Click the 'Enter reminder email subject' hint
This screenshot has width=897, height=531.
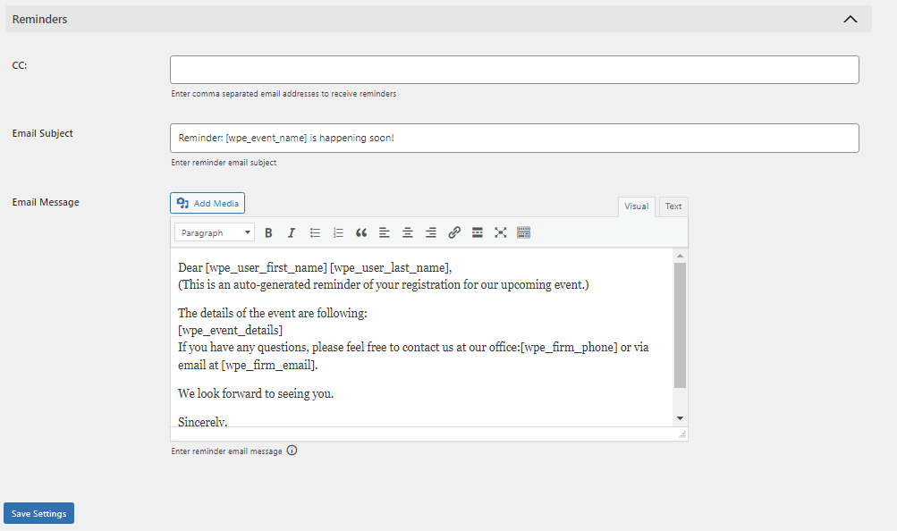click(224, 163)
